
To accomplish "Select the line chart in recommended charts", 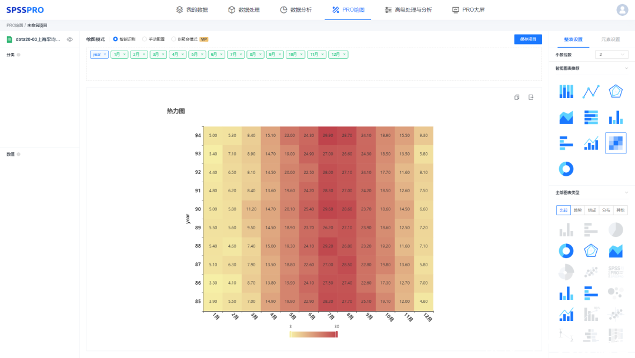I will 591,92.
